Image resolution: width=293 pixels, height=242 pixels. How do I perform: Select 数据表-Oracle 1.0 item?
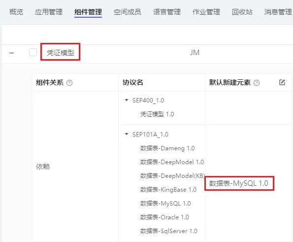[164, 217]
